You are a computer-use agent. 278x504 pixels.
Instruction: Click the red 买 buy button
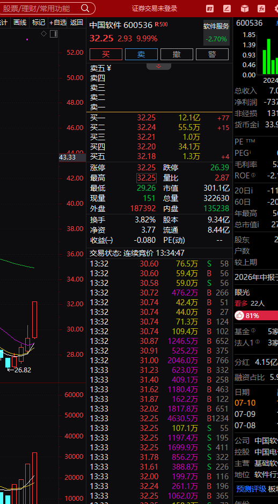[106, 54]
